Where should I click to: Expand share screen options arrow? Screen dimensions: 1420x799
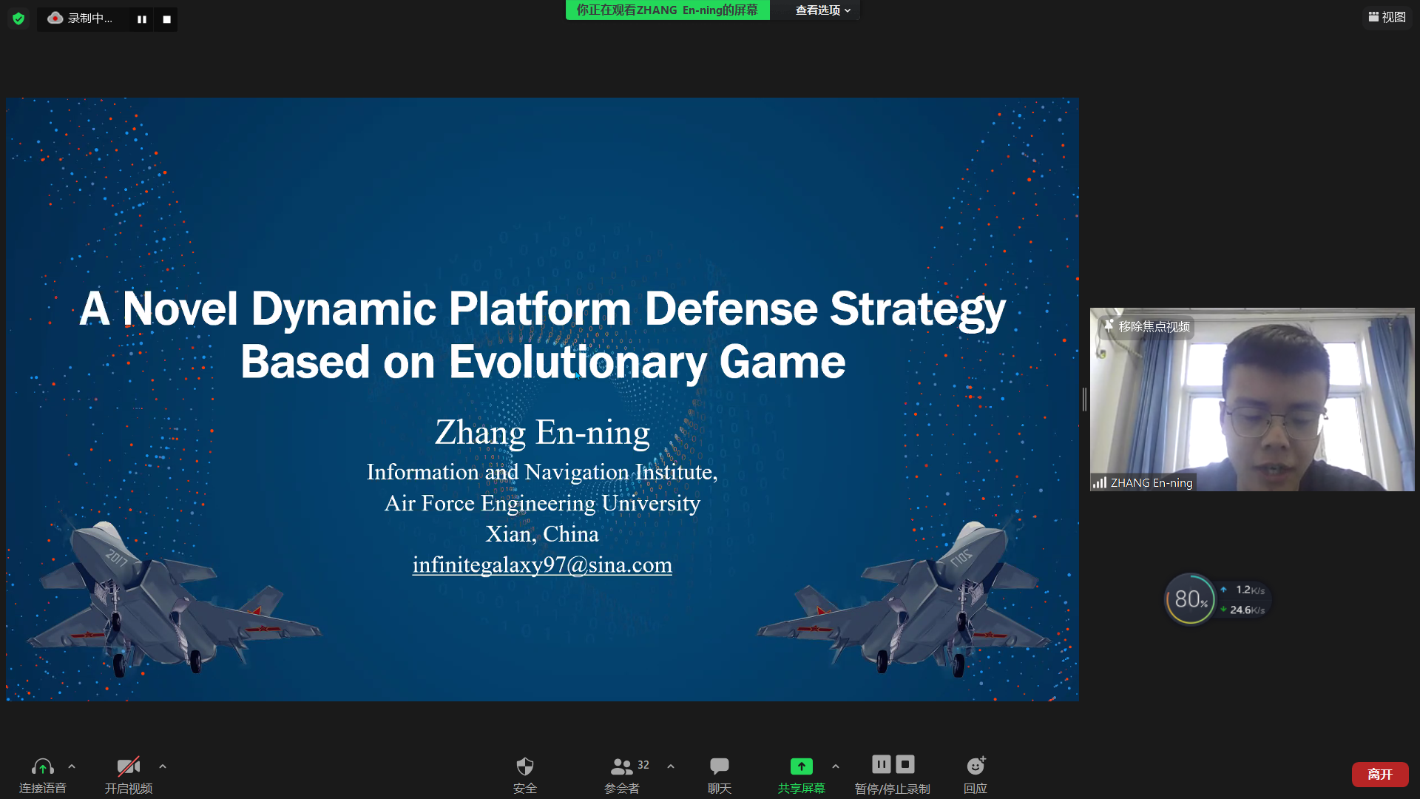point(836,766)
